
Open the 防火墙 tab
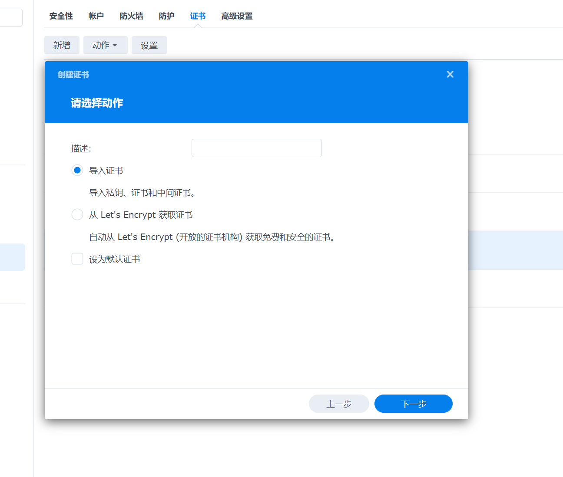coord(131,16)
